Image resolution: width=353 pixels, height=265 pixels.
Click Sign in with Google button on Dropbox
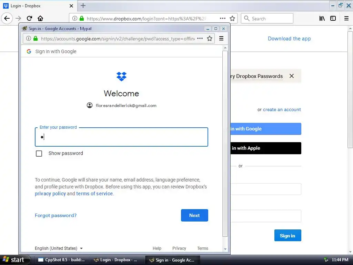click(266, 129)
